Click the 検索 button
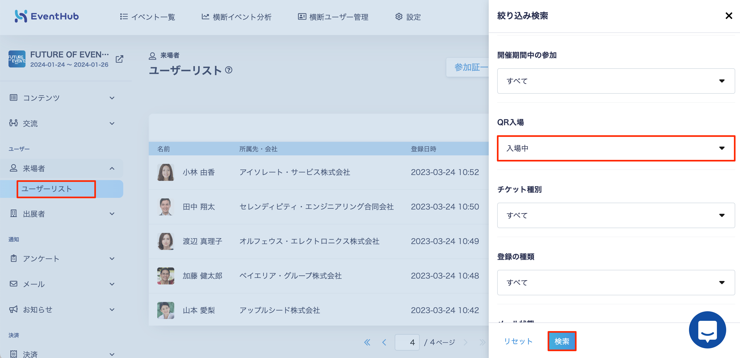 click(x=562, y=341)
